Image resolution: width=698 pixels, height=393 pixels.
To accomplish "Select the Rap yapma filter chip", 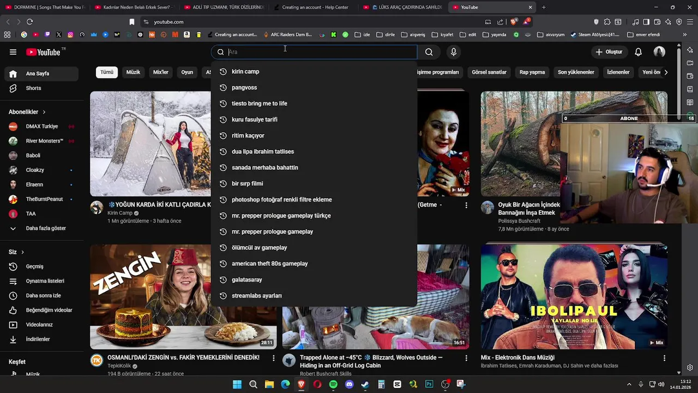I will point(532,72).
